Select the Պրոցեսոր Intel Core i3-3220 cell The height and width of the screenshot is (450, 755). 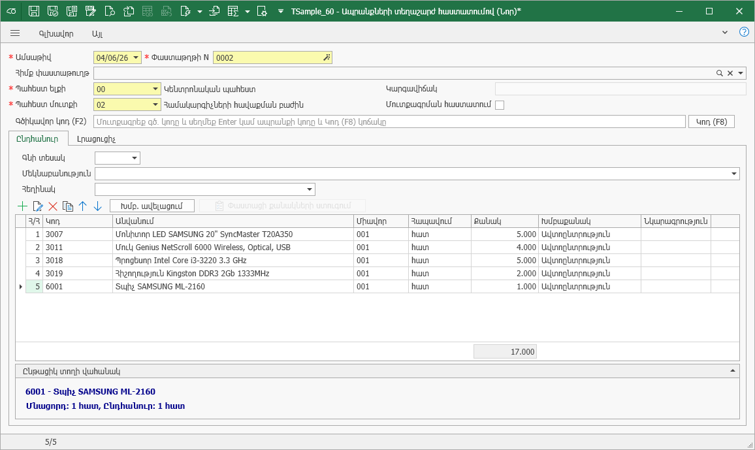[x=233, y=261]
